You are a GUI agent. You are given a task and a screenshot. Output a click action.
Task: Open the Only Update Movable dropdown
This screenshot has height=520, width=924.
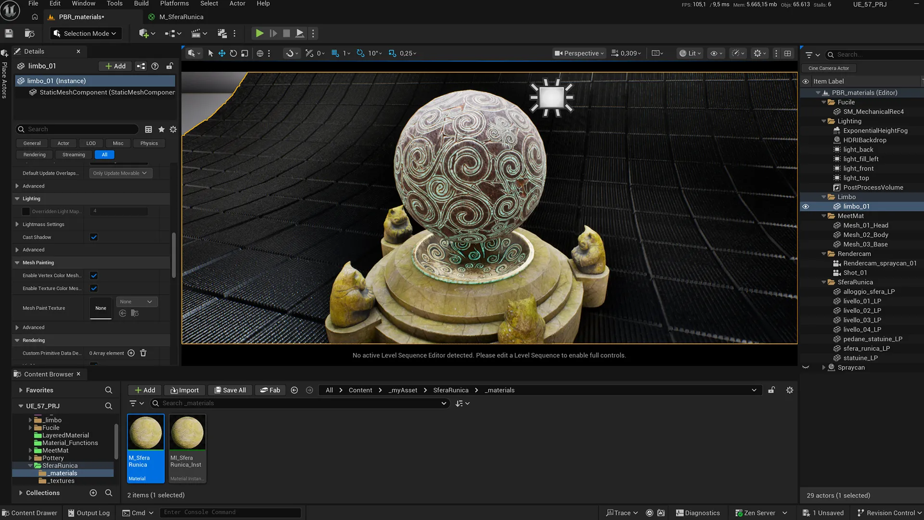(x=121, y=173)
